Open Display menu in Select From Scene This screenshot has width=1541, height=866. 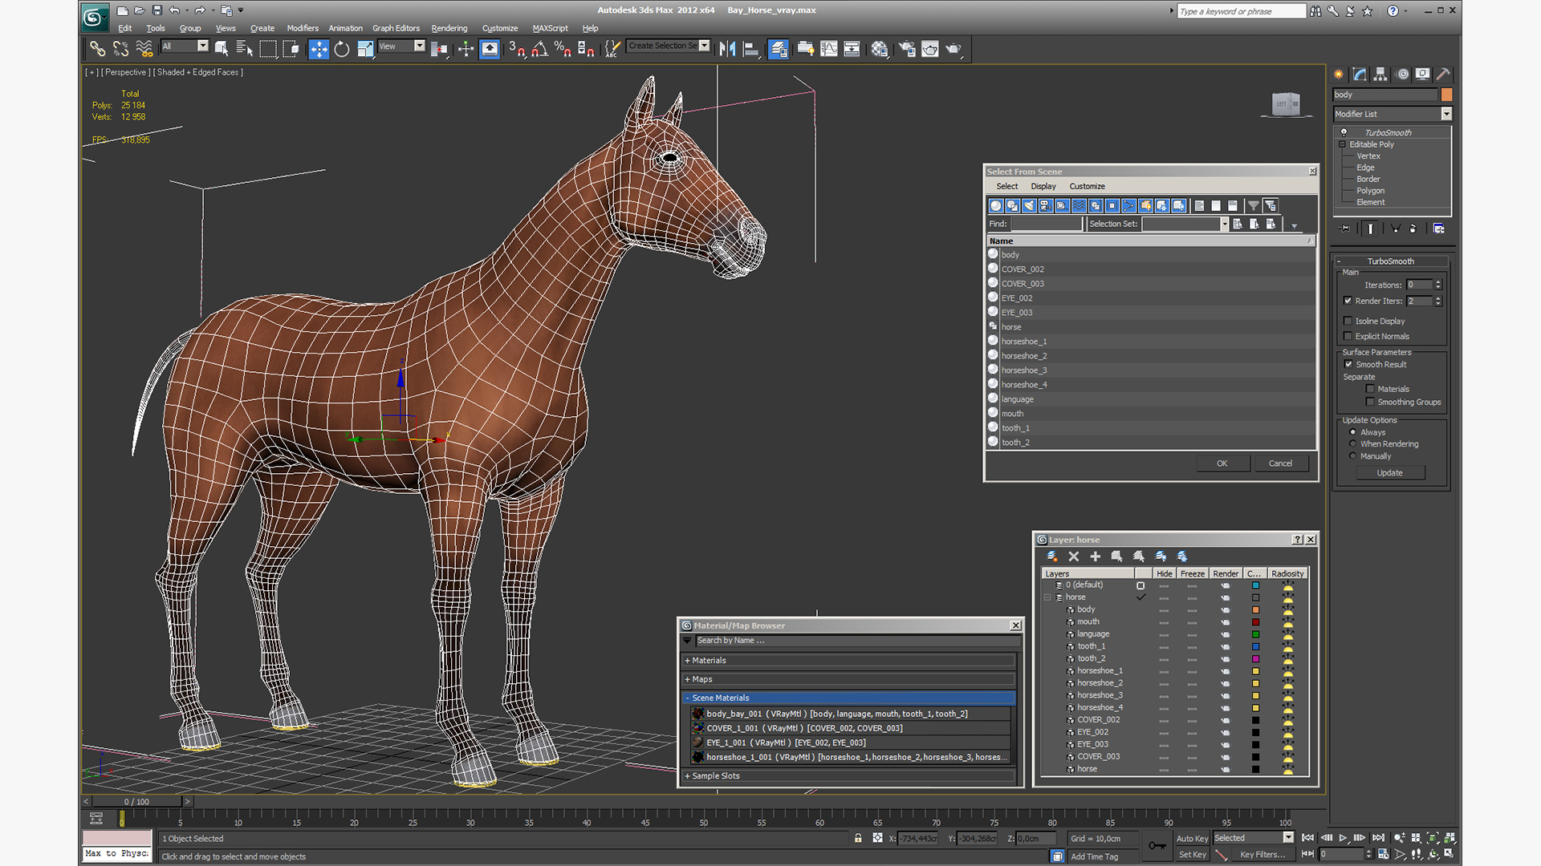1043,186
